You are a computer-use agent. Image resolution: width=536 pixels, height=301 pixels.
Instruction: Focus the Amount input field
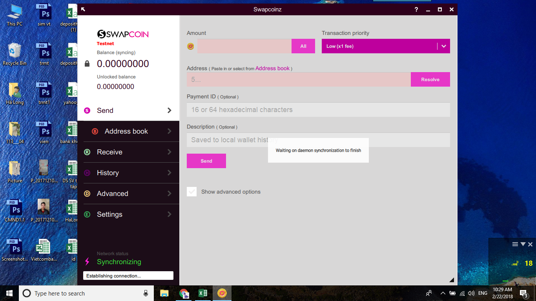244,46
